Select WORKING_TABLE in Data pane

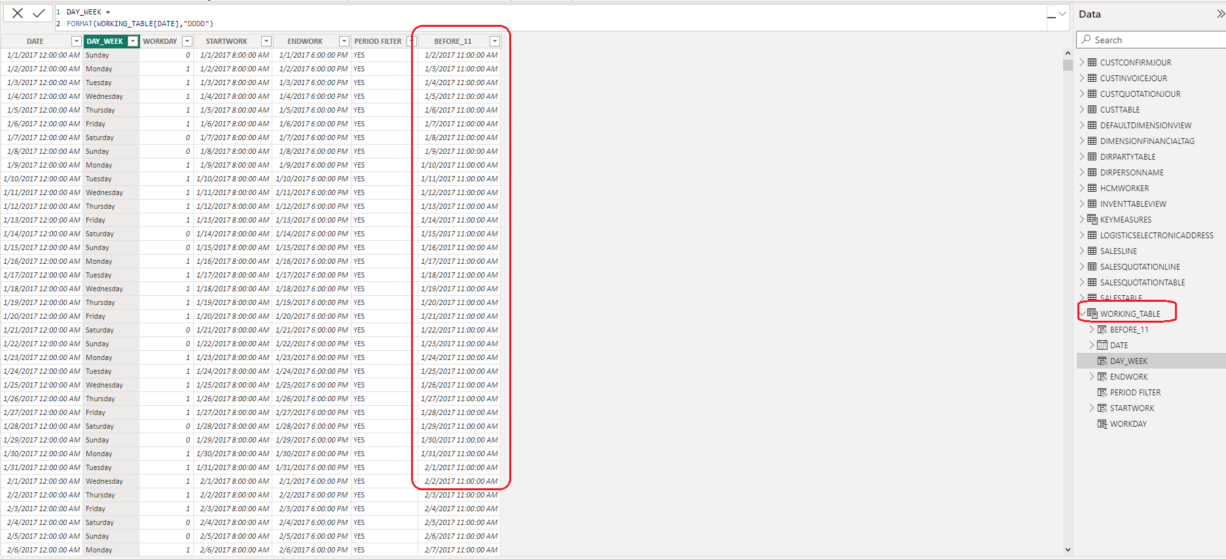[1130, 314]
